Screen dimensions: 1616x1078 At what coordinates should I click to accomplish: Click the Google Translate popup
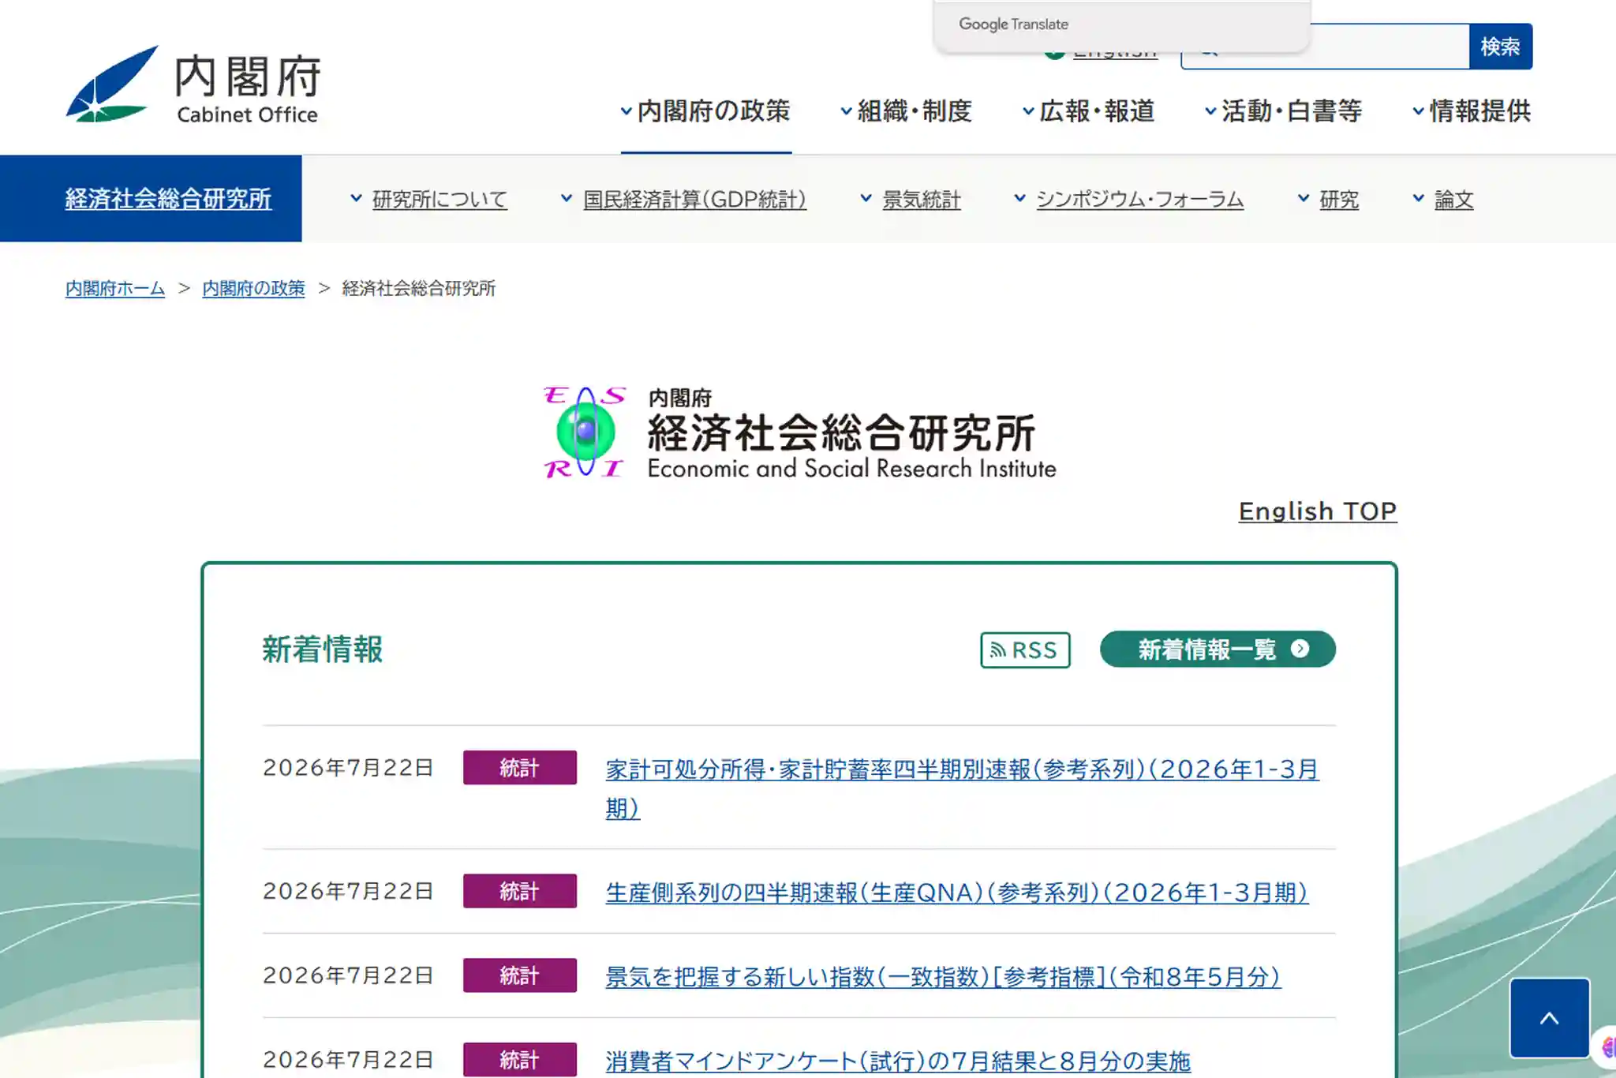pos(1122,25)
